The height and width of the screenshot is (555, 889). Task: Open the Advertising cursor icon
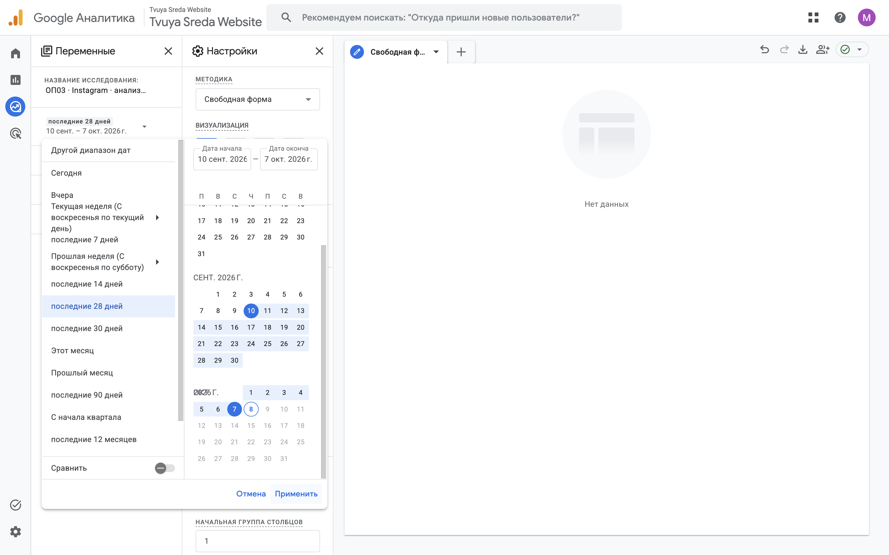point(16,133)
